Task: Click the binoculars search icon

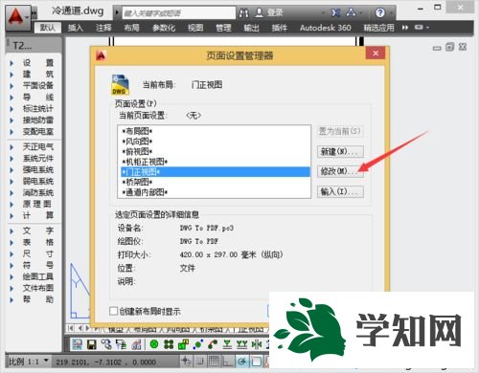Action: click(x=243, y=13)
